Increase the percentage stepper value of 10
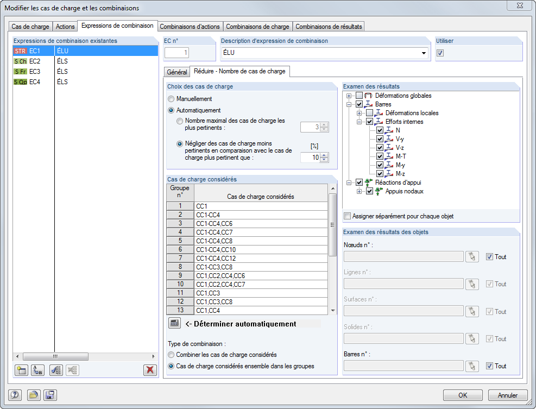Screen dimensions: 536x409 [324, 155]
